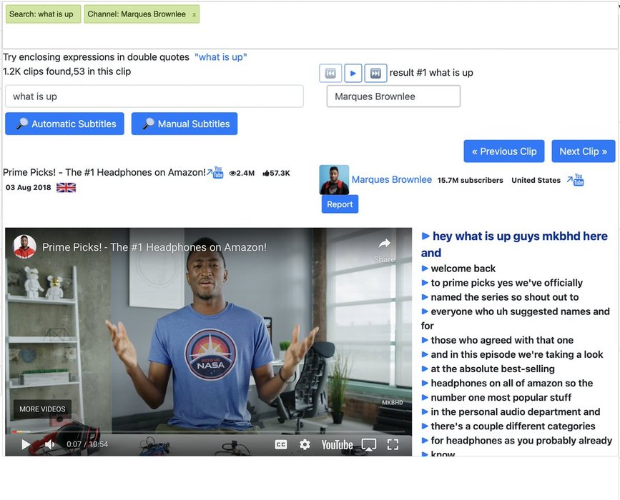
Task: Click the 'Search: what is up' tag
Action: 43,14
